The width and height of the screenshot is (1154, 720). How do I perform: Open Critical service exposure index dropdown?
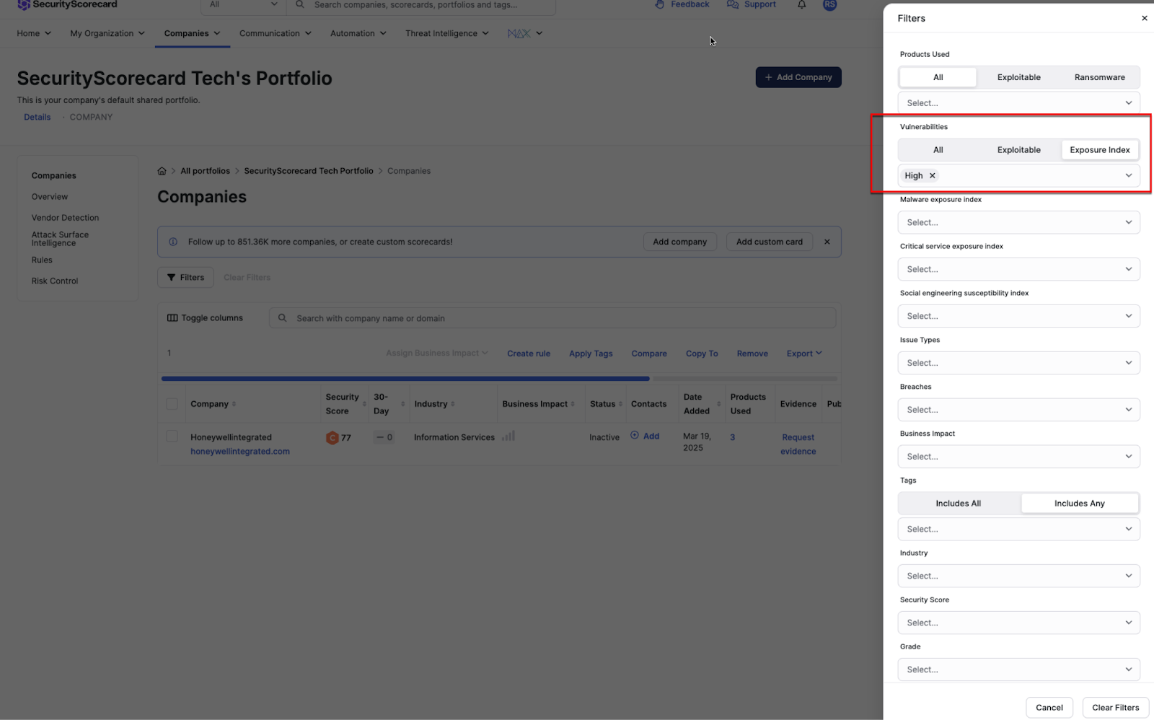1018,269
